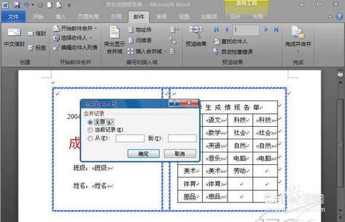Screen dimensions: 345x222
Task: Open the 文件 (File) menu
Action: [x=14, y=17]
